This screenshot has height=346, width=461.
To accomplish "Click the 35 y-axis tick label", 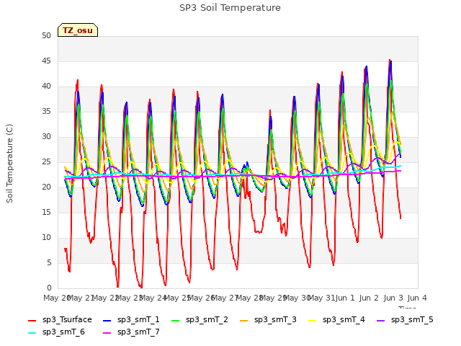I will [46, 111].
